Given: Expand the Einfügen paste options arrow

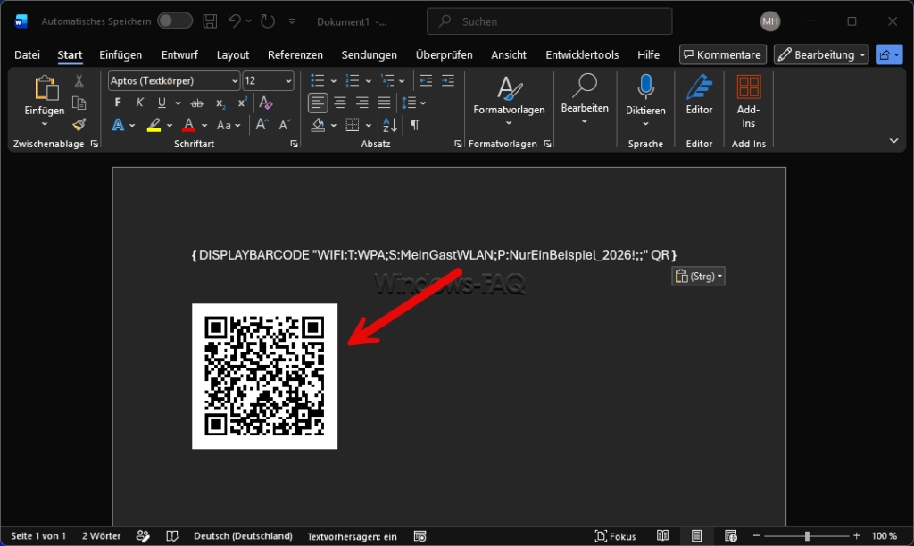Looking at the screenshot, I should (x=45, y=124).
